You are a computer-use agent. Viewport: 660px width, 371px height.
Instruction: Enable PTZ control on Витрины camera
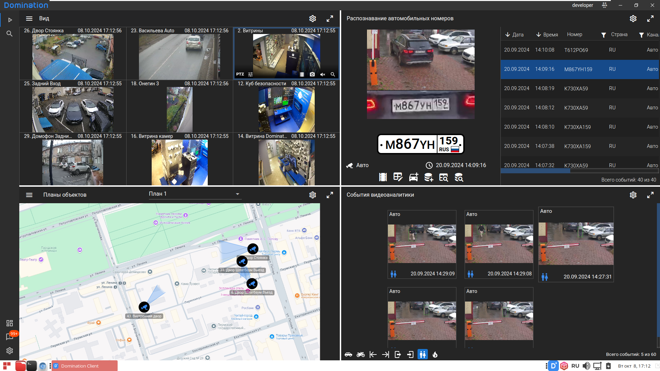[x=240, y=74]
